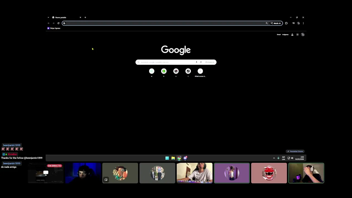
Task: Open the Google apps grid
Action: click(x=297, y=35)
